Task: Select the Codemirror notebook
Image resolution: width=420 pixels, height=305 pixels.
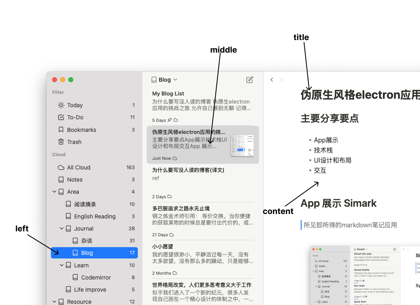Action: [x=96, y=277]
